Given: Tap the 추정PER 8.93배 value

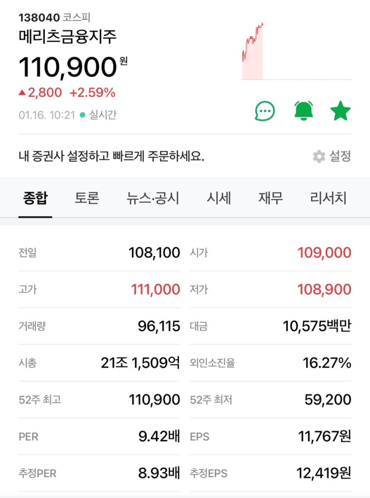Looking at the screenshot, I should (x=159, y=473).
